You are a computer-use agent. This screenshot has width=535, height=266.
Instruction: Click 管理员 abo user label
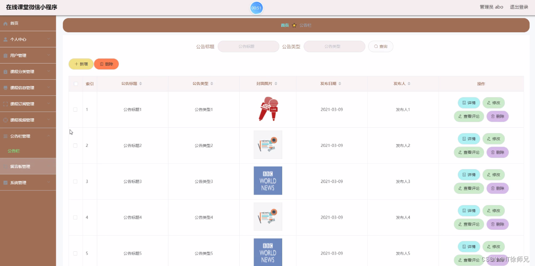pos(491,7)
